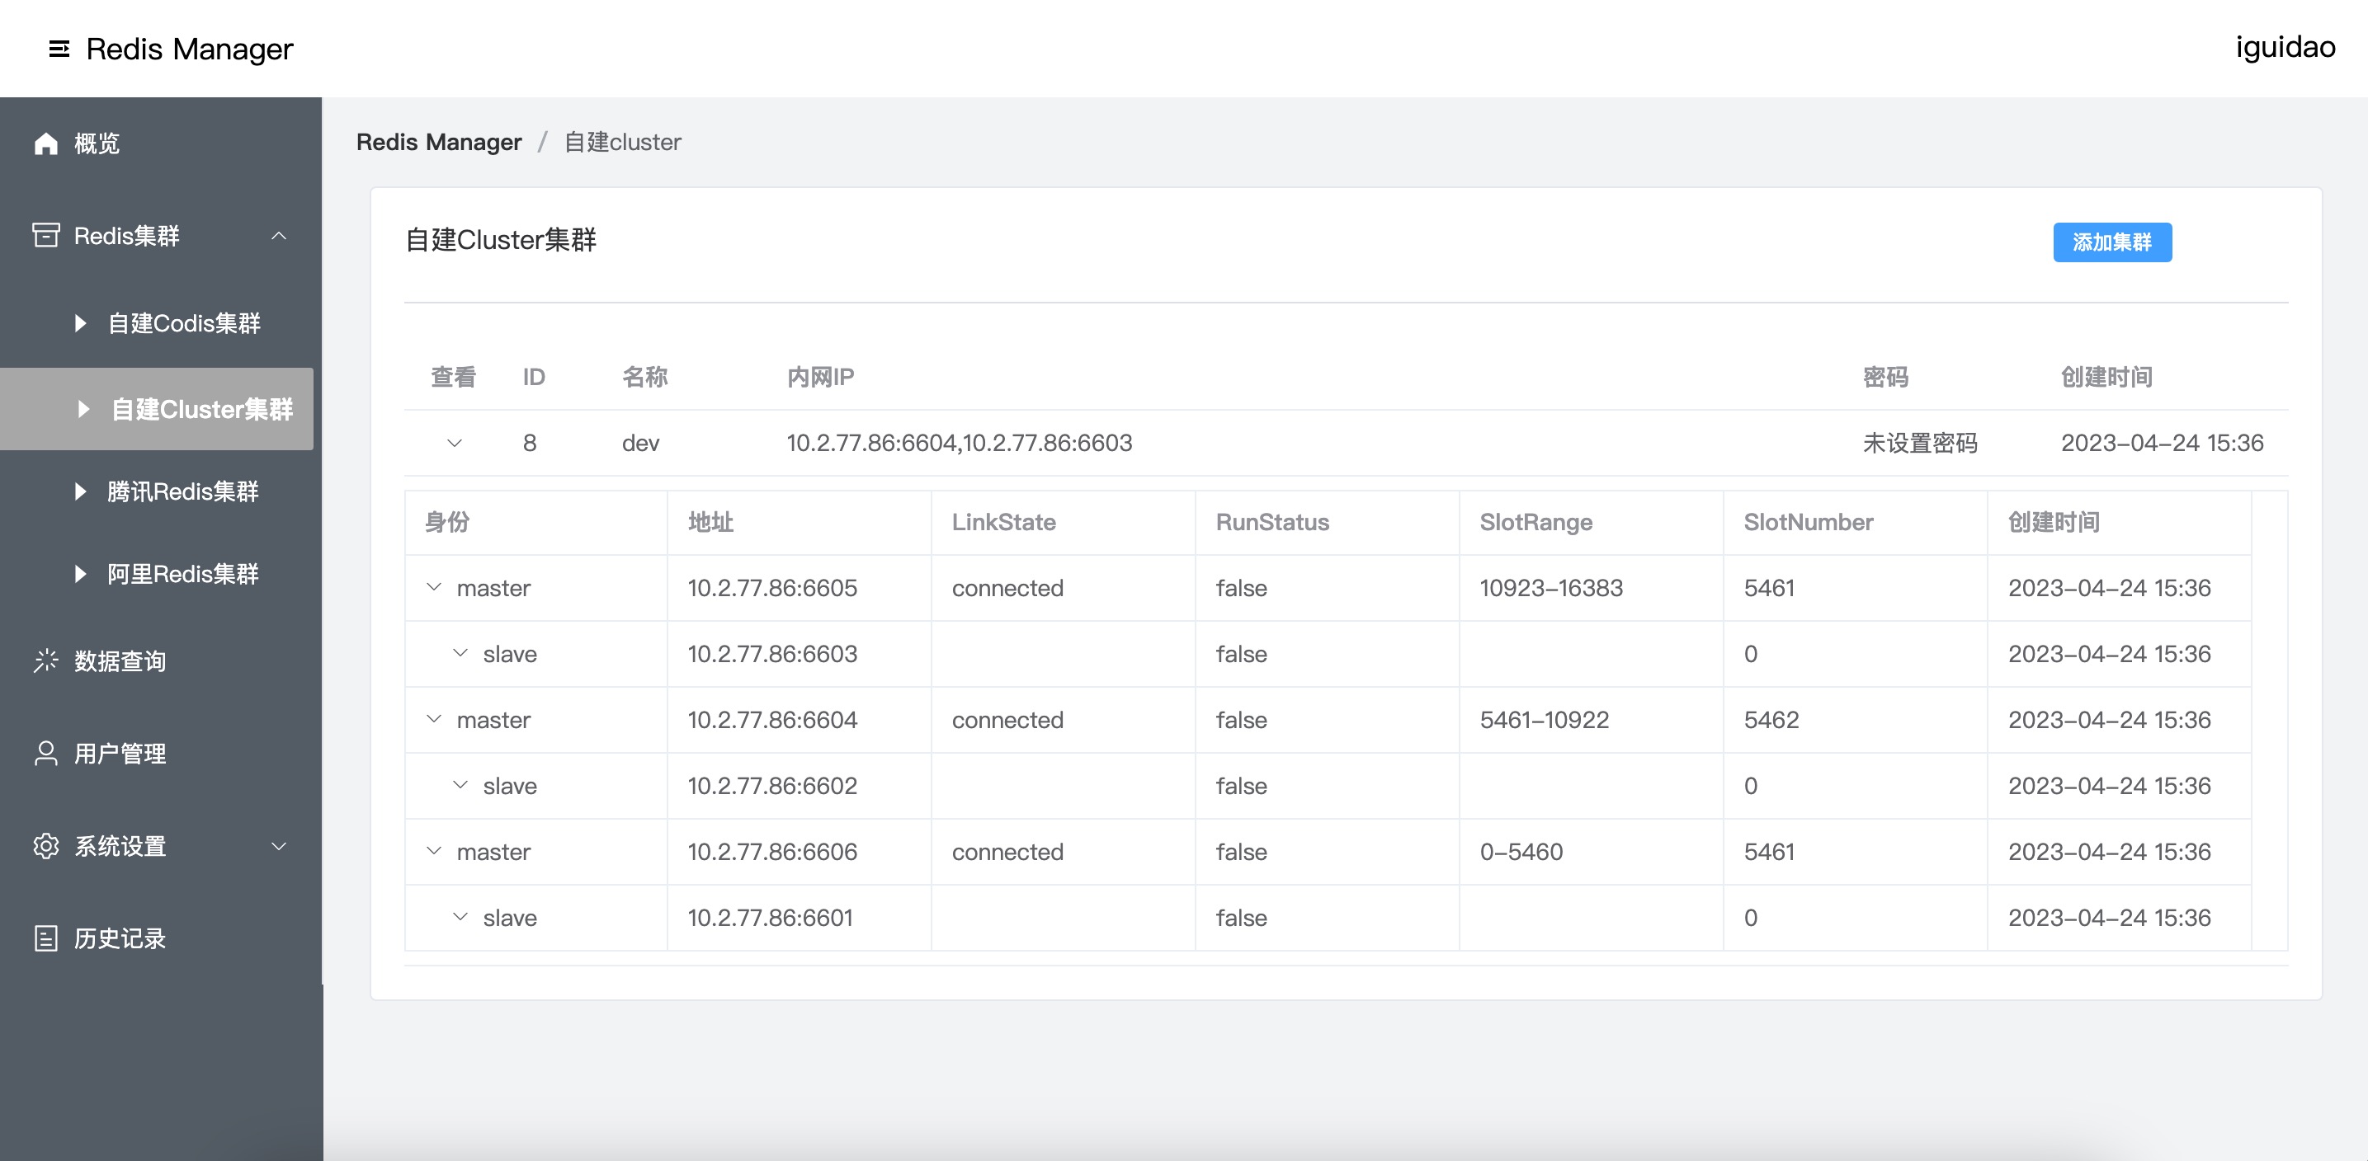Viewport: 2368px width, 1161px height.
Task: Collapse the dev cluster row chevron
Action: point(454,443)
